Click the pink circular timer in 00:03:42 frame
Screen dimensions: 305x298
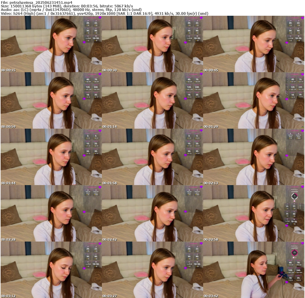point(294,252)
